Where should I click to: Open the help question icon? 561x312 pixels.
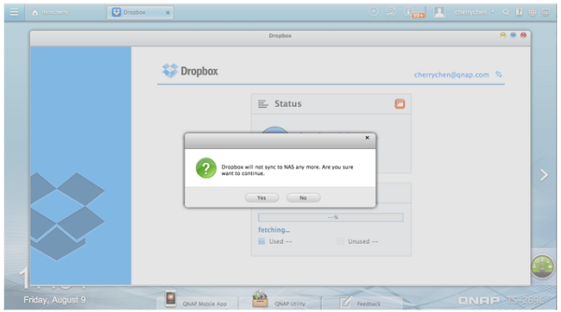click(519, 12)
